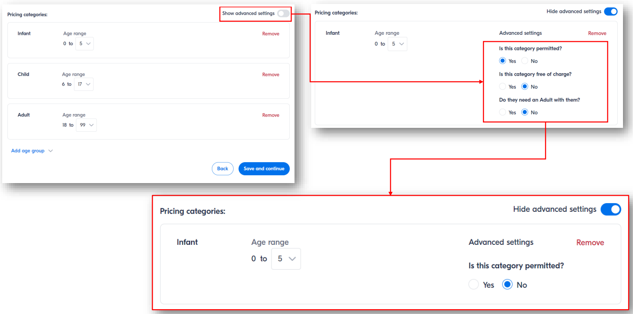Choose Yes for needing an Adult with them
The image size is (633, 314).
pyautogui.click(x=503, y=112)
